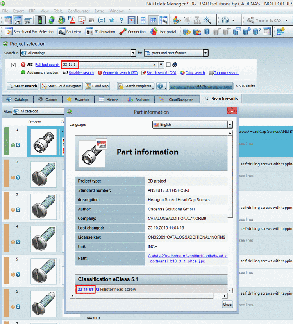Click the database with key icon

coord(187,32)
